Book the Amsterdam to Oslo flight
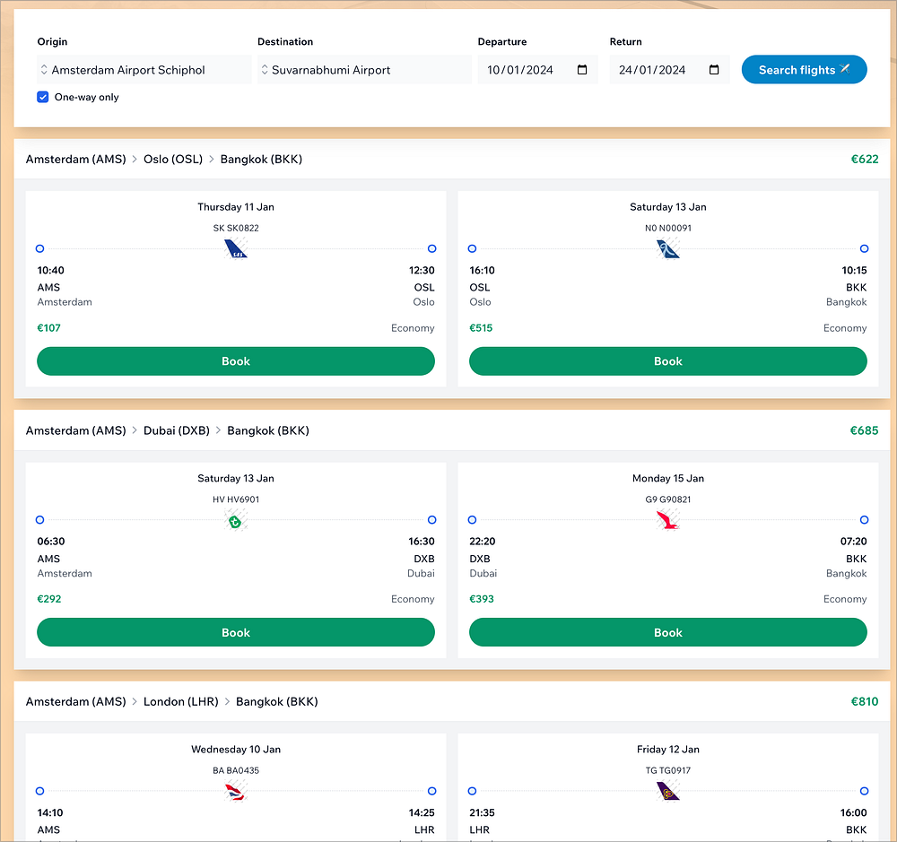897x842 pixels. pos(236,361)
